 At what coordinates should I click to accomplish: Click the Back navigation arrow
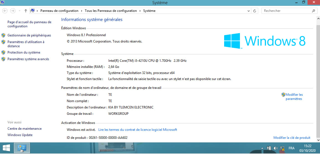(5, 11)
